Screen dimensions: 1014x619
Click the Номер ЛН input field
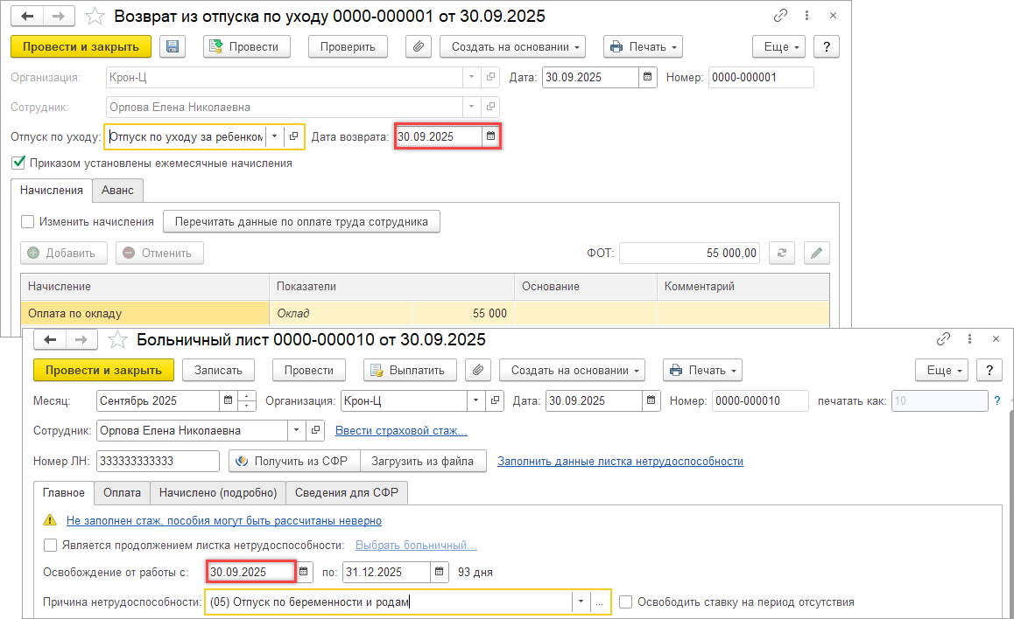pyautogui.click(x=158, y=461)
